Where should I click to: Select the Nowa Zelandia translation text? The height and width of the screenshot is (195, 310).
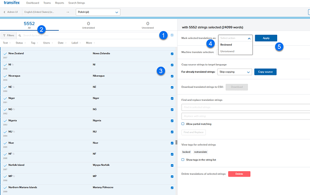click(x=101, y=53)
